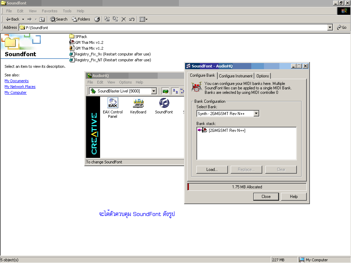
Task: Expand the SoundBlaster Live! device dropdown
Action: tap(154, 91)
